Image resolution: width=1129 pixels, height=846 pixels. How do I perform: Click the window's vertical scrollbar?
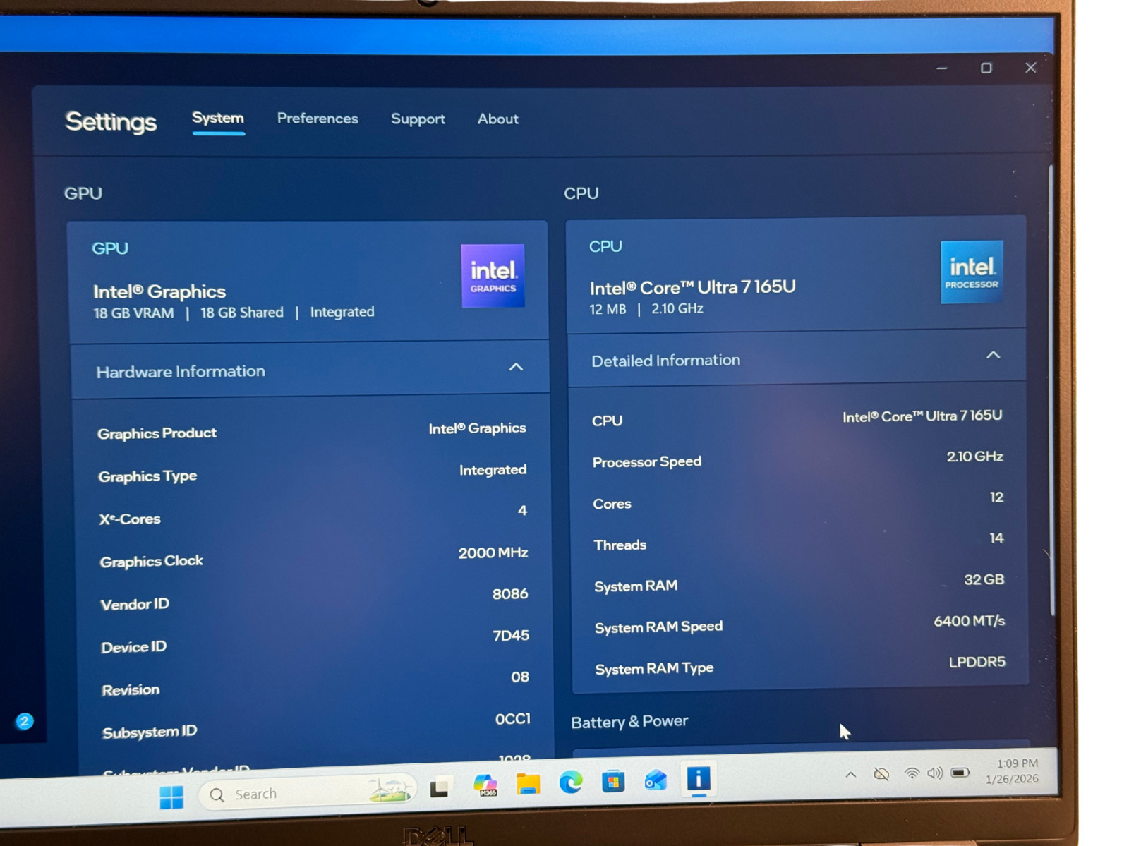(x=1051, y=392)
